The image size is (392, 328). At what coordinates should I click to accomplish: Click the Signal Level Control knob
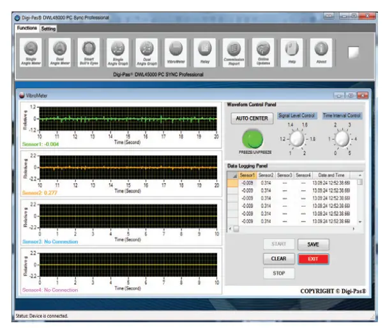[x=297, y=138]
